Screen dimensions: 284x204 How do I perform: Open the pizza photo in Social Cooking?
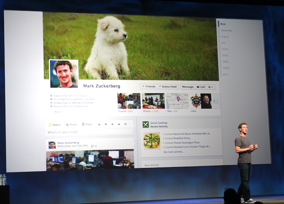point(152,141)
